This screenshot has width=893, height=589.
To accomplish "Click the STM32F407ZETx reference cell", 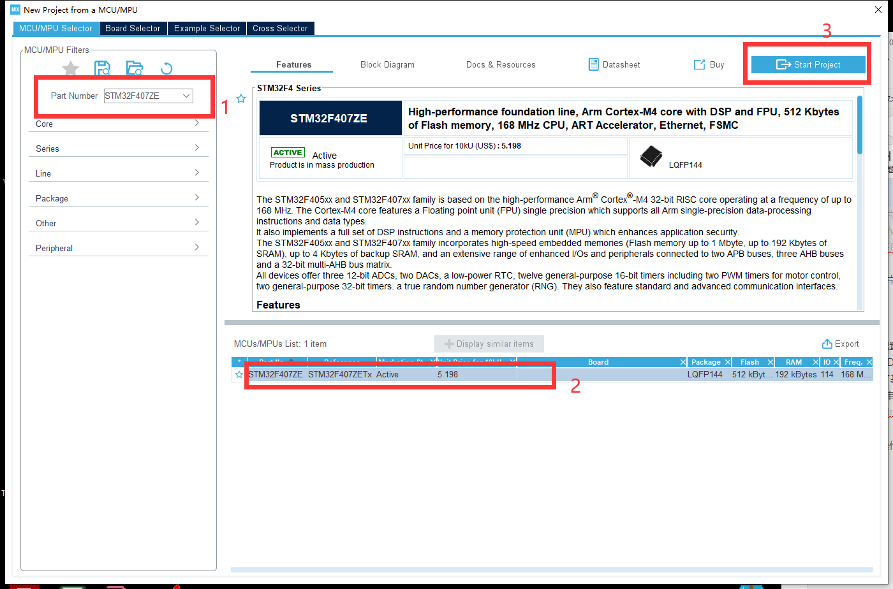I will point(340,375).
